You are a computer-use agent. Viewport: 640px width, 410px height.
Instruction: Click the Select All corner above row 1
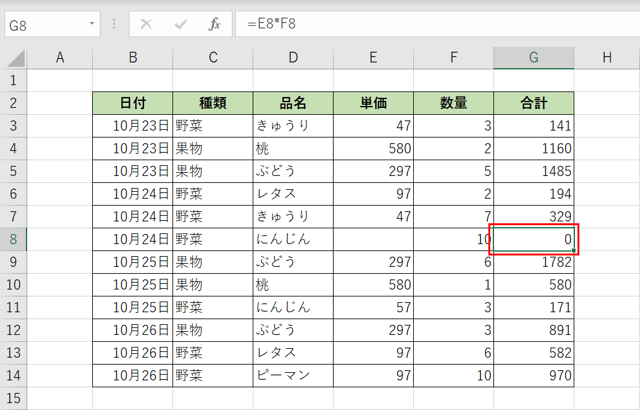14,57
